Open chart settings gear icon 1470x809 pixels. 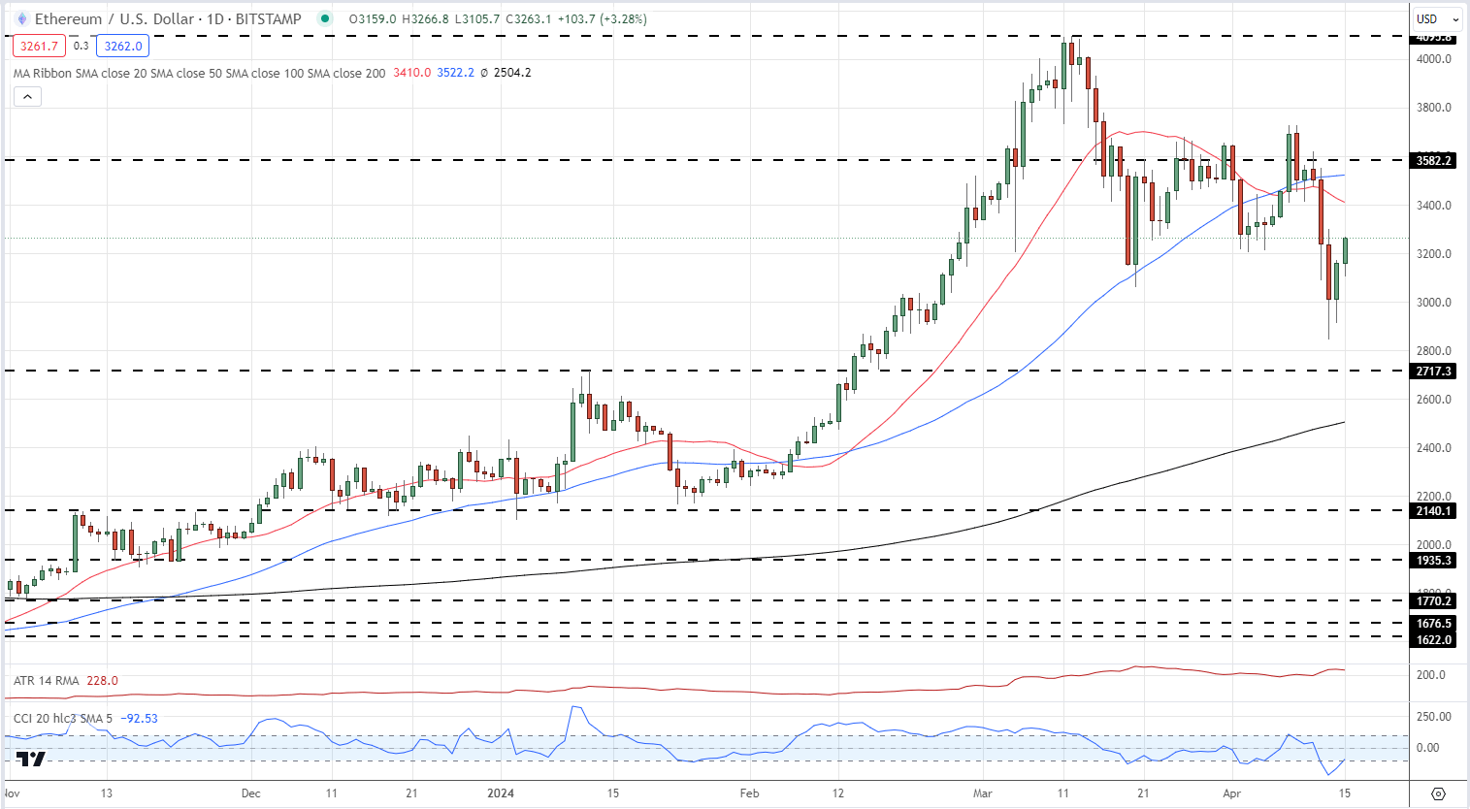tap(1438, 793)
